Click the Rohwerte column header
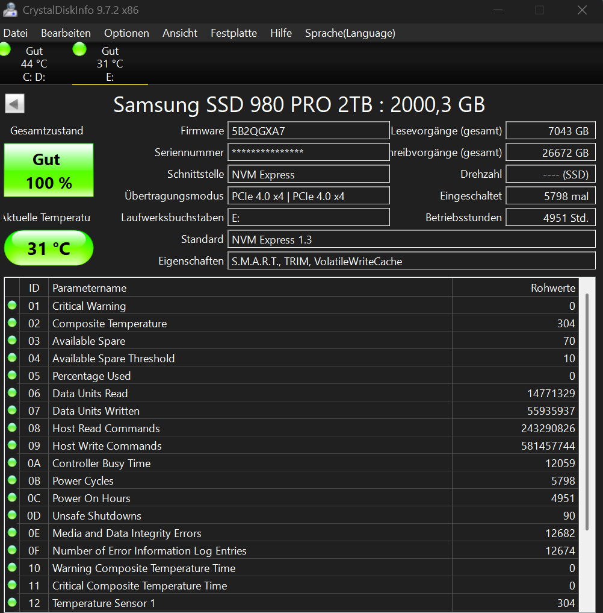This screenshot has width=603, height=613. [x=516, y=288]
